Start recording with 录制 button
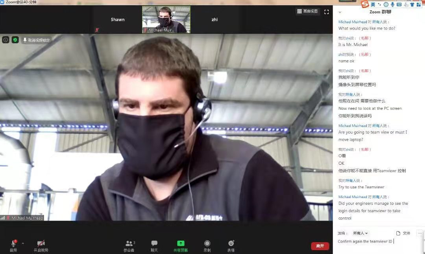This screenshot has width=425, height=254. click(207, 245)
